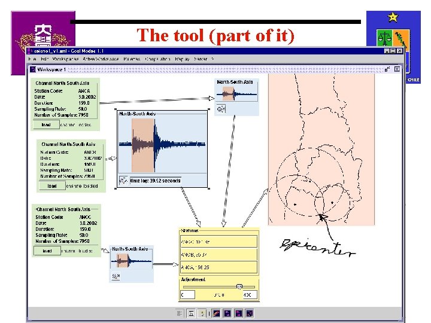Image resolution: width=431 pixels, height=323 pixels.
Task: Click the ANCB Station Code value
Action: pos(90,152)
